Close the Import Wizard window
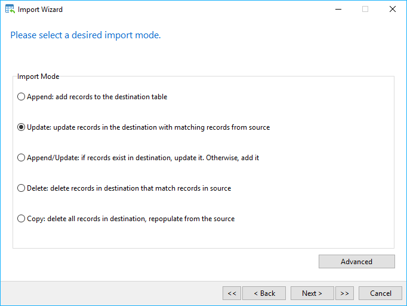The image size is (407, 306). 393,10
